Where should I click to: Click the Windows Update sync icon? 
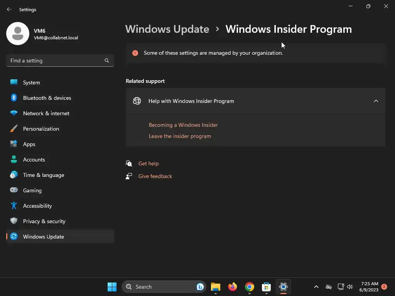coord(14,236)
